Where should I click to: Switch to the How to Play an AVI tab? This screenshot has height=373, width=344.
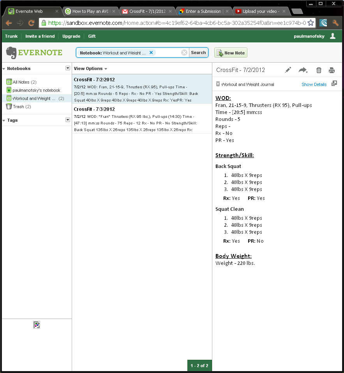pyautogui.click(x=90, y=11)
